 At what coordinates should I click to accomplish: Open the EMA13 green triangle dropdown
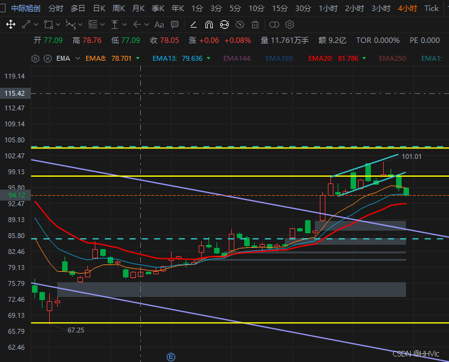[209, 58]
